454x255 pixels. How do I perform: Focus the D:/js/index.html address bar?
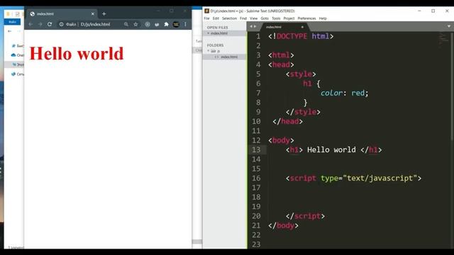pyautogui.click(x=95, y=24)
